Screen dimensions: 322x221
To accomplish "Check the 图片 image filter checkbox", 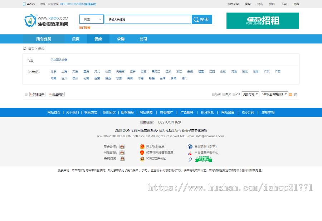I will 224,94.
